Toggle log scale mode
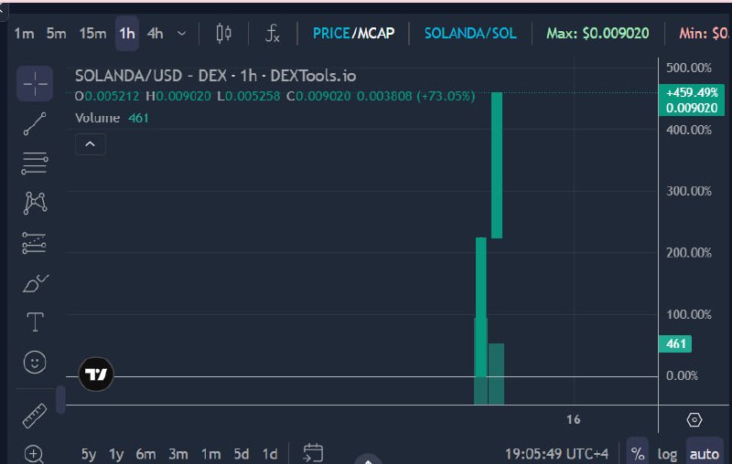This screenshot has height=464, width=732. 667,454
